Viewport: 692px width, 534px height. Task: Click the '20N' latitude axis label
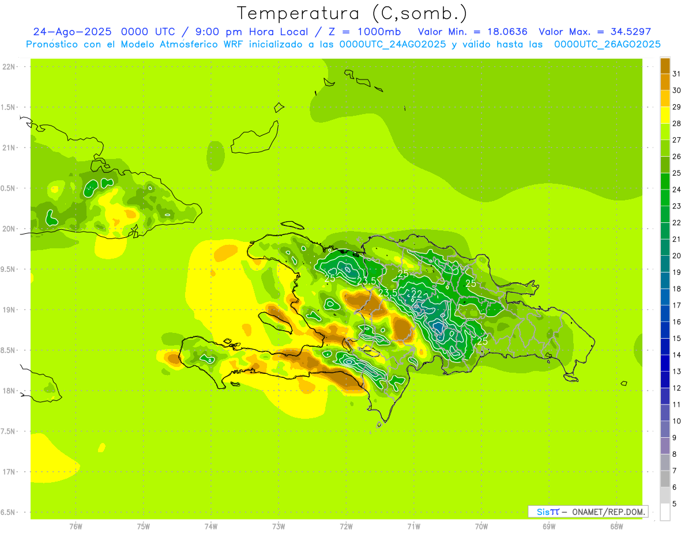click(9, 229)
